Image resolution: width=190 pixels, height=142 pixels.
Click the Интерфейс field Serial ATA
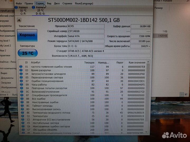[86, 36]
